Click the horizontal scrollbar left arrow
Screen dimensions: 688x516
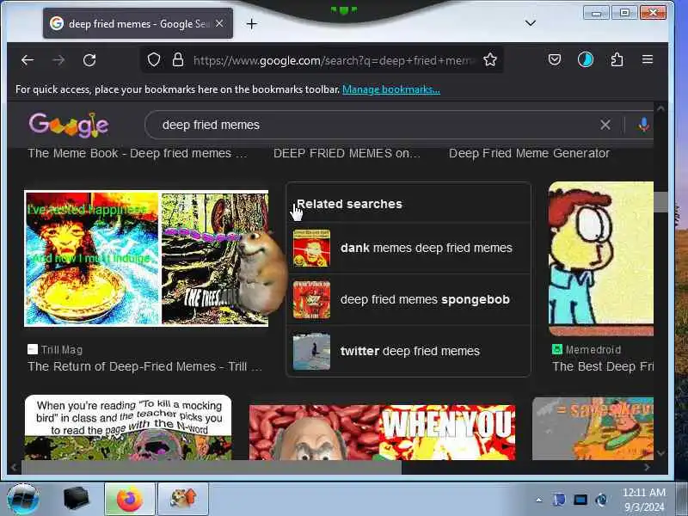point(14,467)
